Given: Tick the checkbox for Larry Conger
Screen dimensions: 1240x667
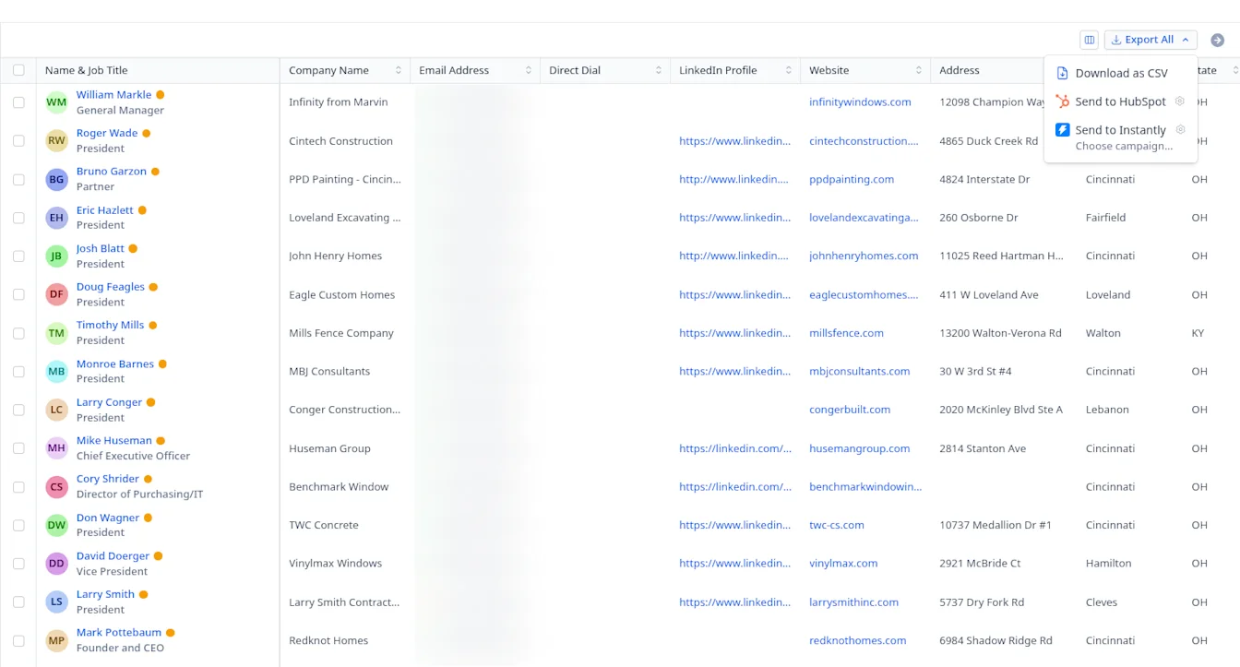Looking at the screenshot, I should click(18, 410).
